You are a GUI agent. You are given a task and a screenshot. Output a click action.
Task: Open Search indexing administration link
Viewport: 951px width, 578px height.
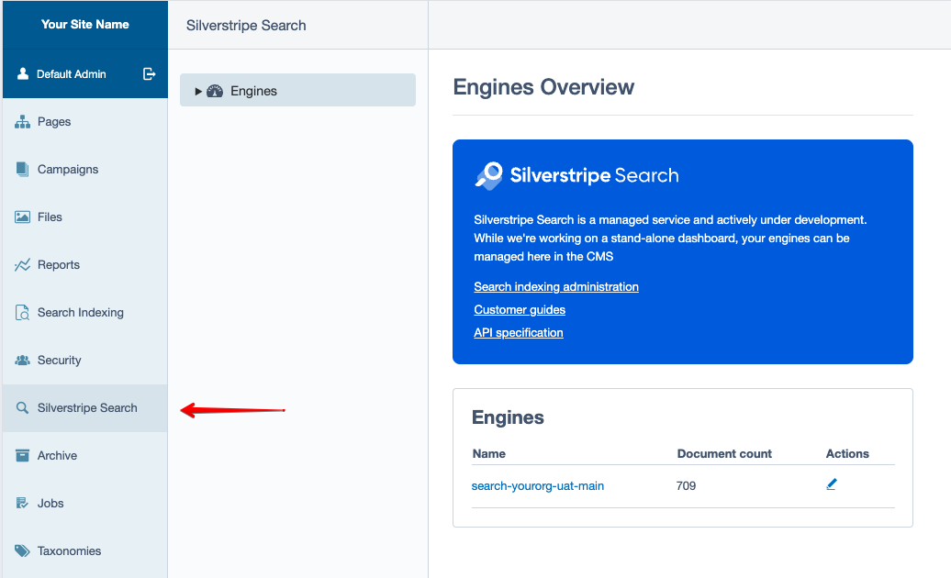coord(556,287)
